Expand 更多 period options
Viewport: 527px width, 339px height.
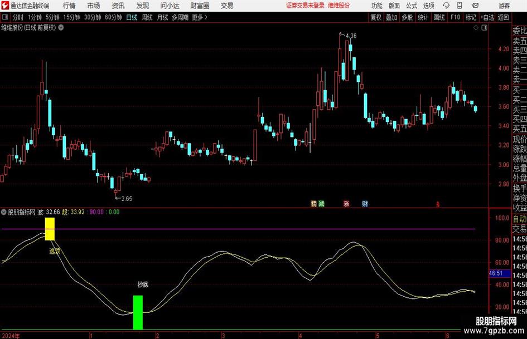(200, 17)
